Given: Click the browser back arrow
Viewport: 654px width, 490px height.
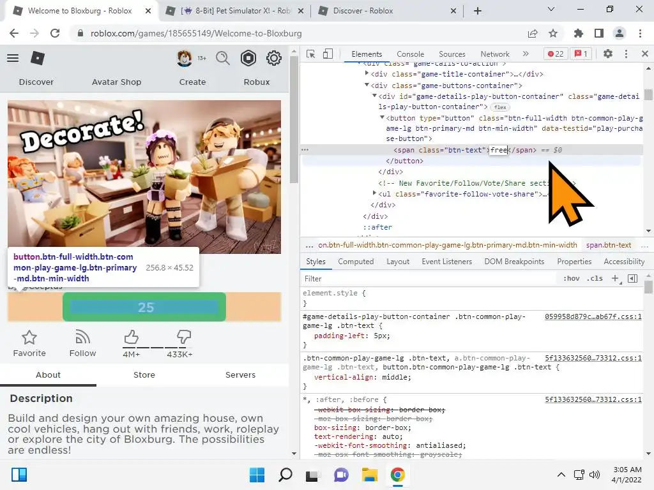Looking at the screenshot, I should point(14,33).
